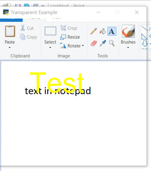Pick the Right triangle shape
This screenshot has height=171, width=151.
point(144,36)
